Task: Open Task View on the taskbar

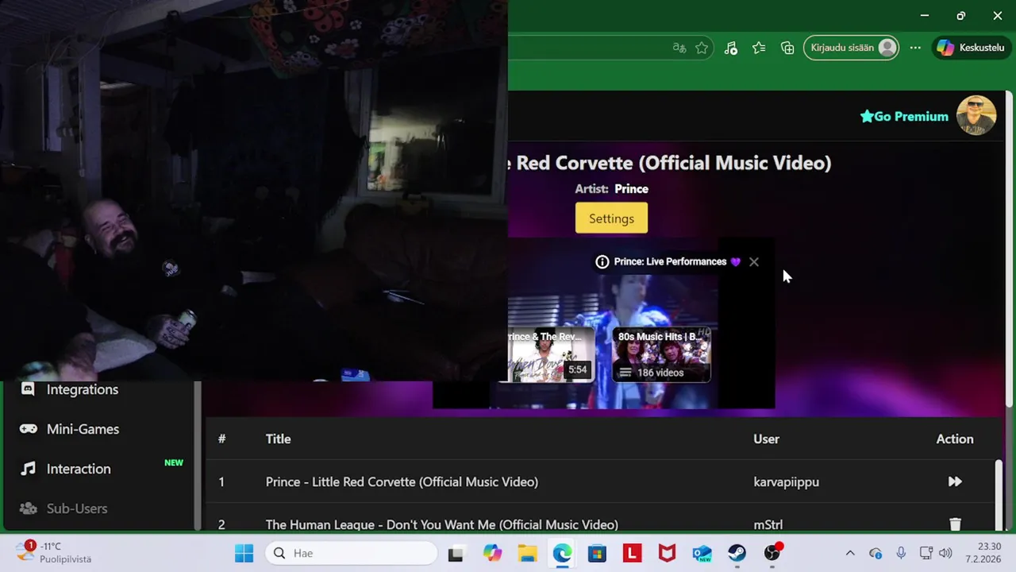Action: (x=456, y=553)
